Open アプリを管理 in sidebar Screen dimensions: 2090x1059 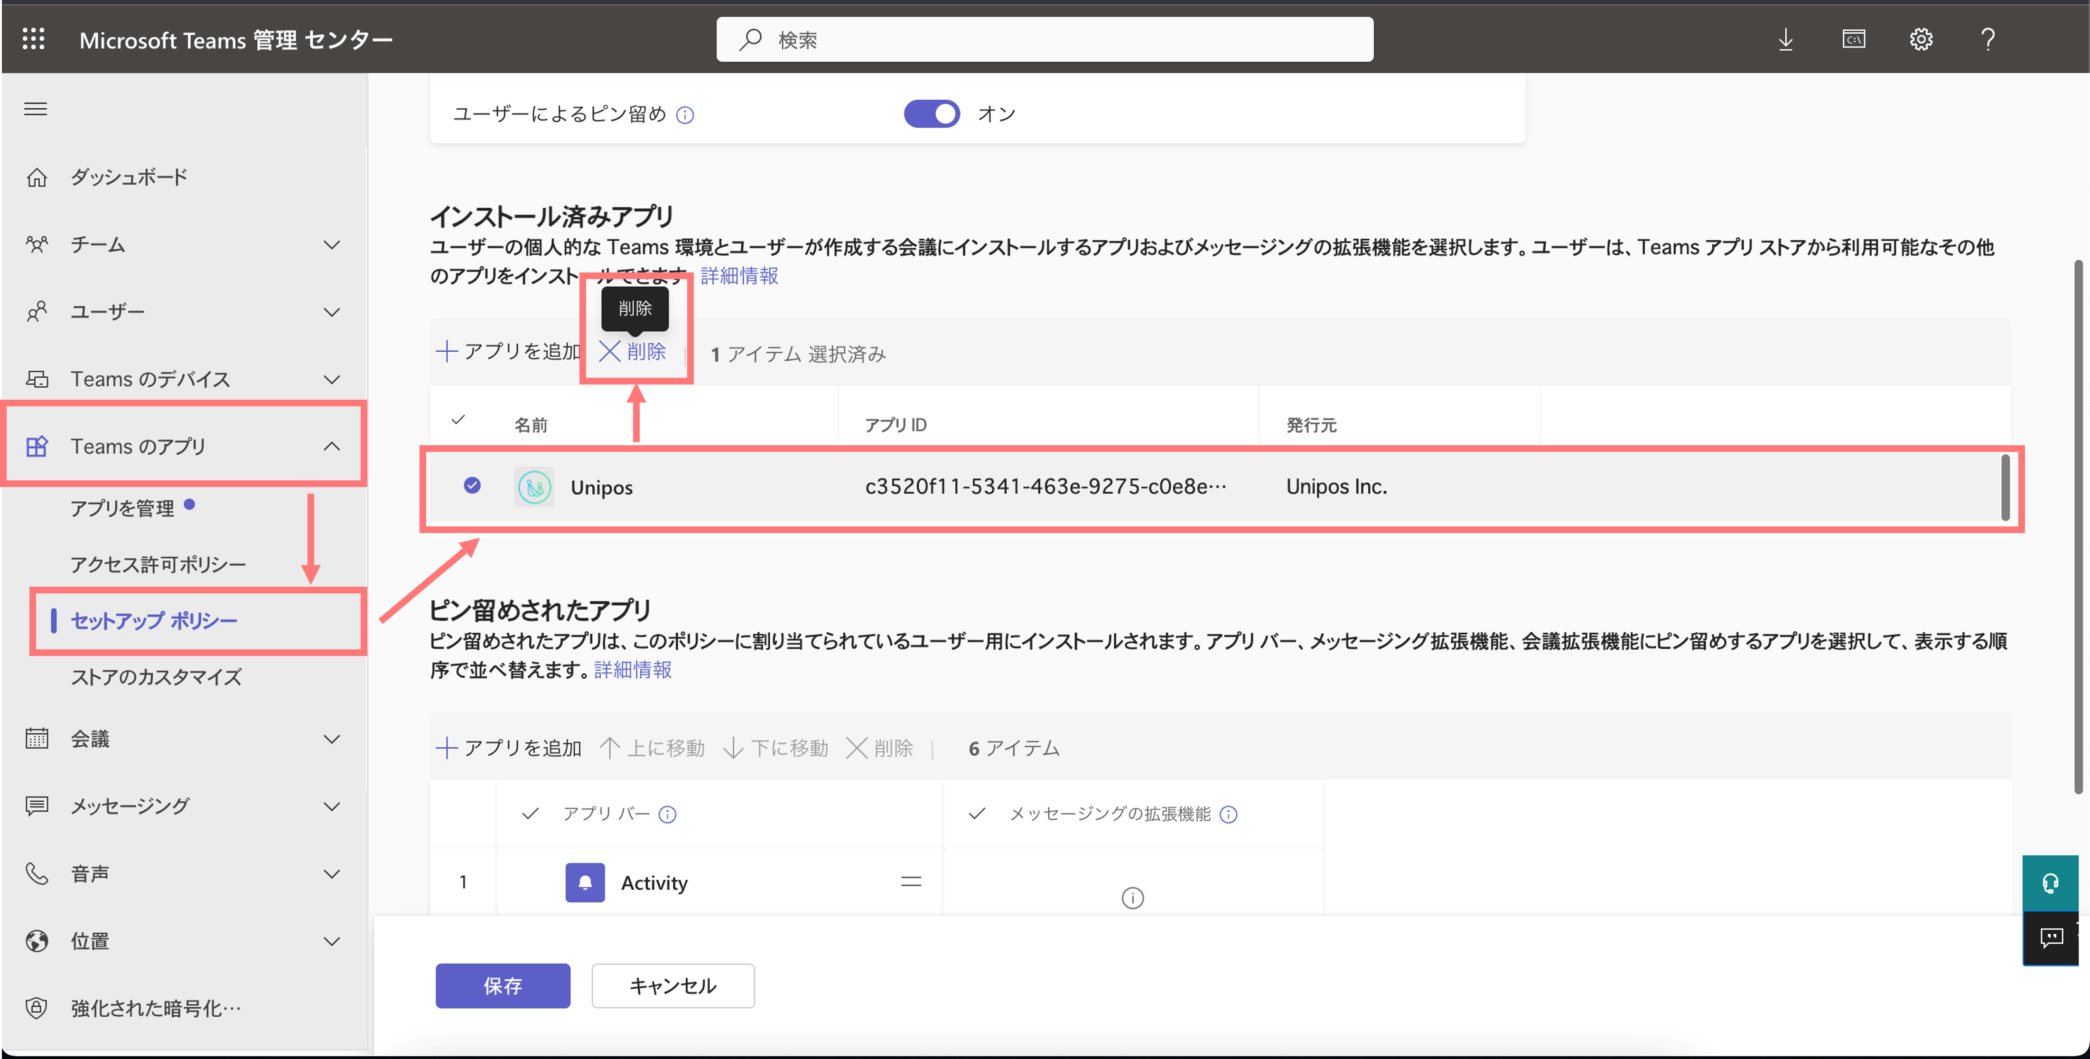(122, 509)
